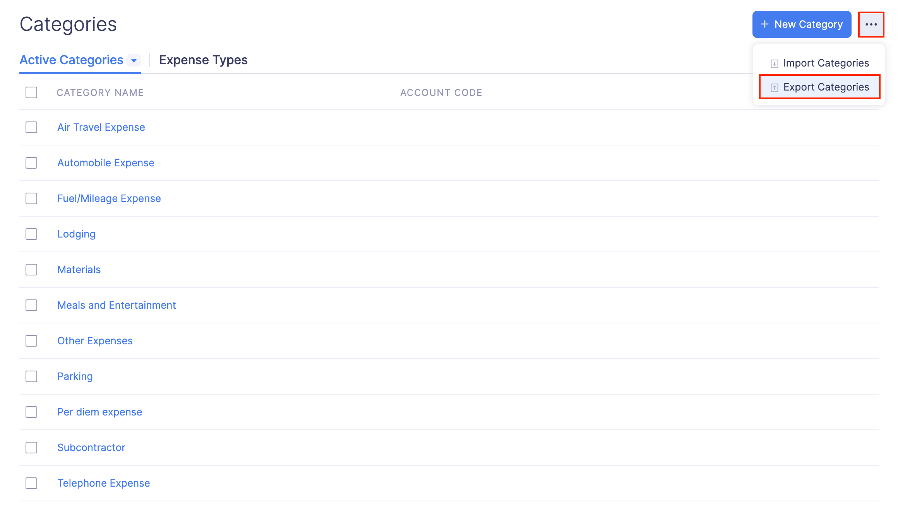Open the Meals and Entertainment category
The width and height of the screenshot is (898, 506).
click(117, 305)
